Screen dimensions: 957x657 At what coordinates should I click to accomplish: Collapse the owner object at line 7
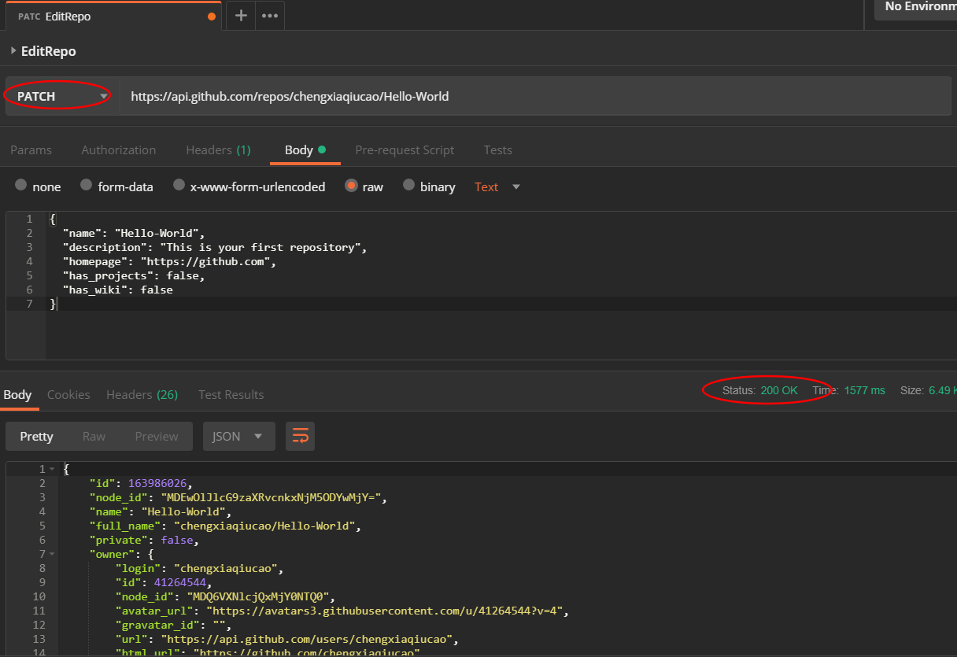52,555
